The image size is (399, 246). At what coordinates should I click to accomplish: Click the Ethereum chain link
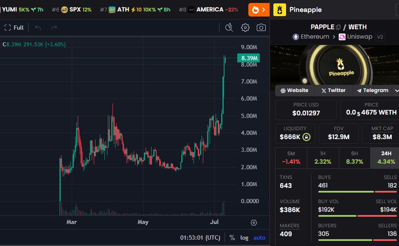[x=315, y=37]
